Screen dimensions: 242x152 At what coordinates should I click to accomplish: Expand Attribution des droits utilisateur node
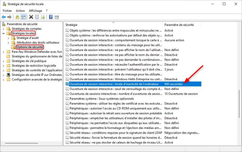(8, 43)
